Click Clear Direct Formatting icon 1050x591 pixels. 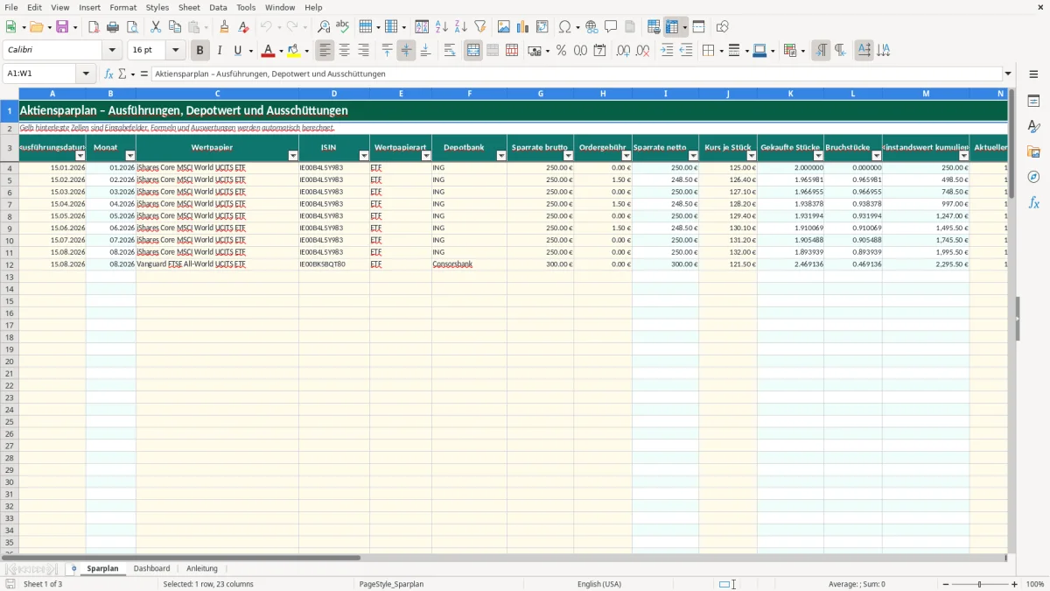[244, 27]
